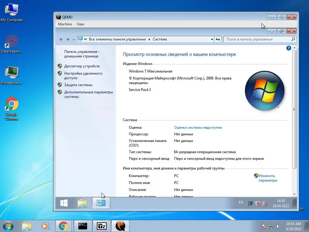
Task: Open media player in host taskbar
Action: coord(45,226)
